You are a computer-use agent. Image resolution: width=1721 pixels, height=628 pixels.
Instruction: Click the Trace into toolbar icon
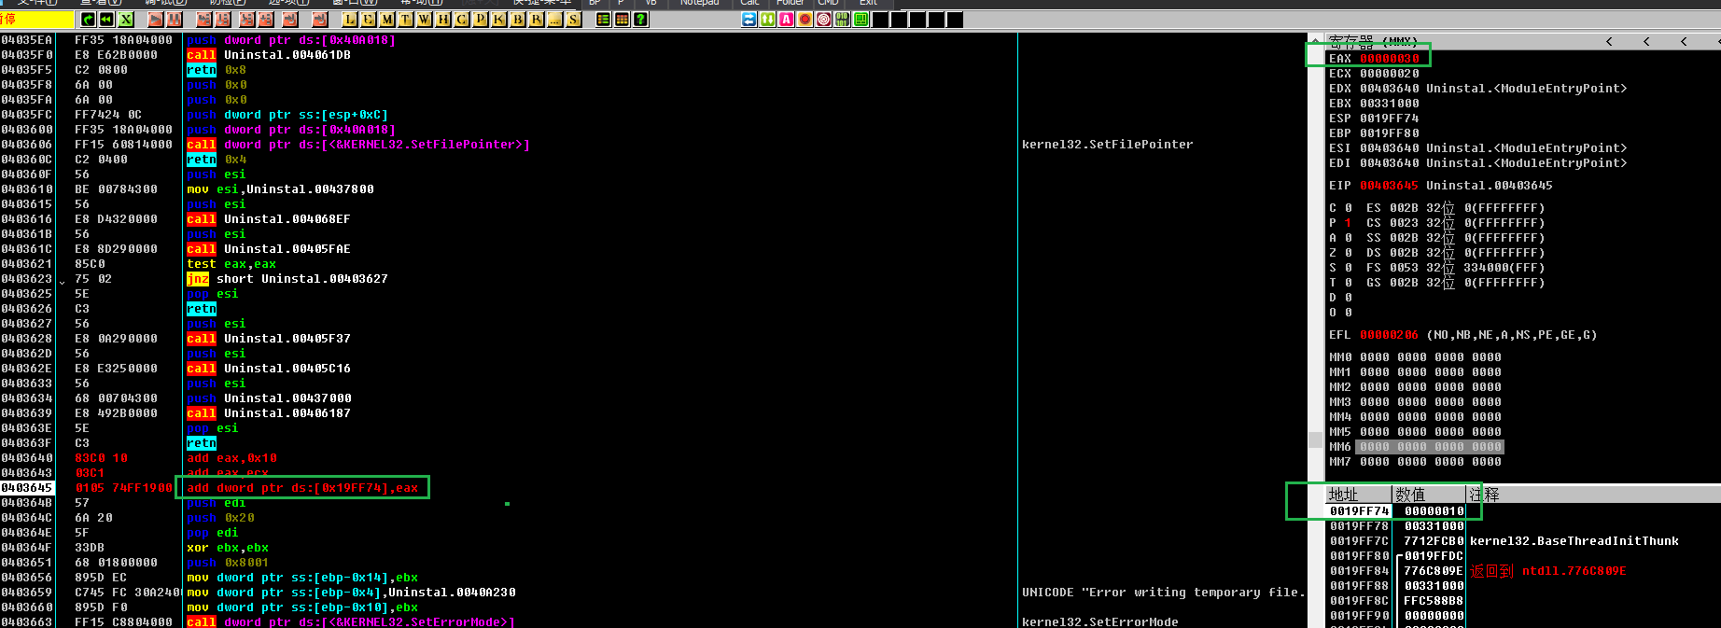coord(247,20)
